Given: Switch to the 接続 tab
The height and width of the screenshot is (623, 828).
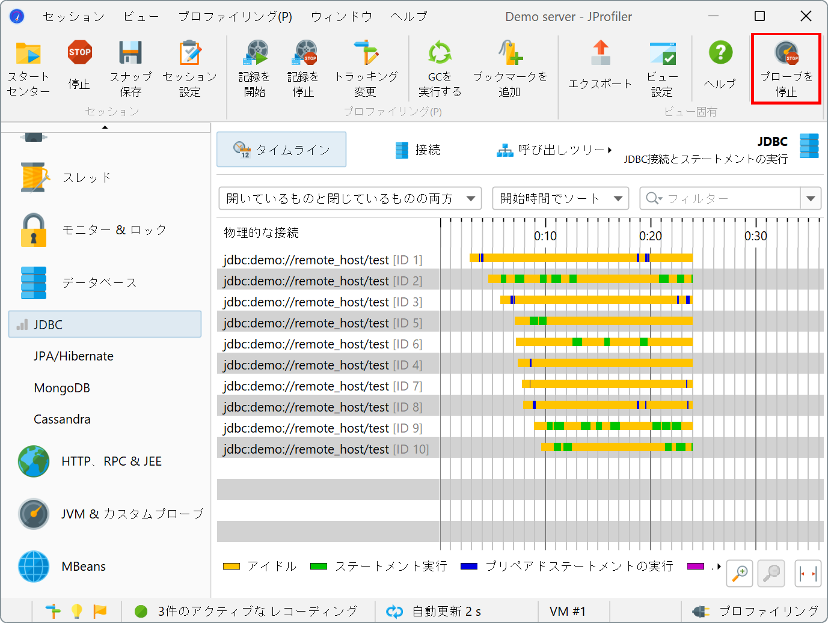Looking at the screenshot, I should tap(418, 150).
